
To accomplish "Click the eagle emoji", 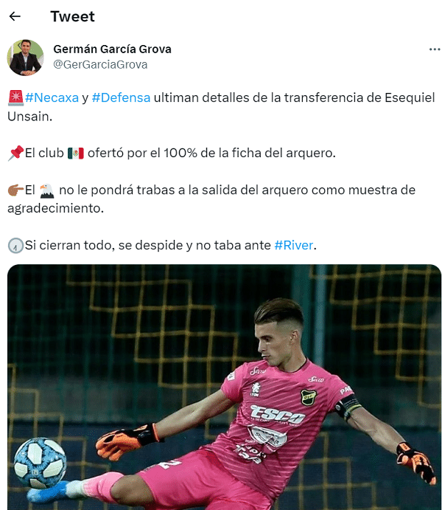I will click(46, 190).
